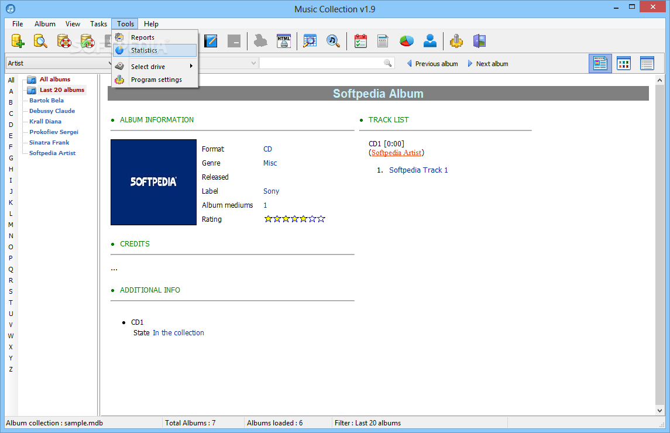Click the Misc genre value
This screenshot has width=670, height=433.
270,163
